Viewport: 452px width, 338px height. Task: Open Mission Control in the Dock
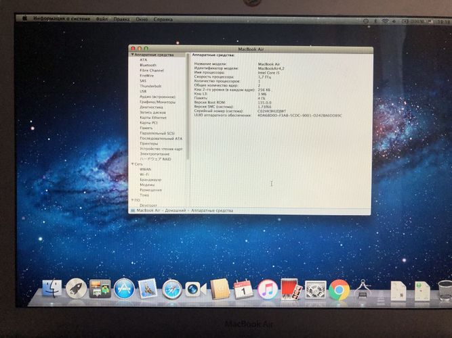(100, 289)
